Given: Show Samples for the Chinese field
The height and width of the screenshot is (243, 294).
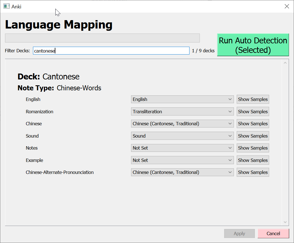Looking at the screenshot, I should coord(253,124).
